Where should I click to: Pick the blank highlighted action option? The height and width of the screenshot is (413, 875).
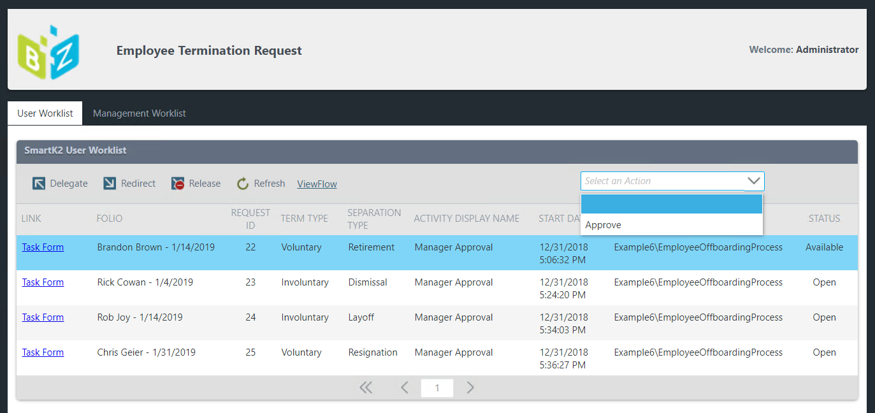click(x=672, y=204)
